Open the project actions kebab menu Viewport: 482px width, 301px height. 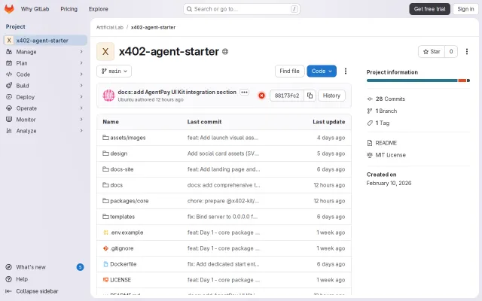(467, 52)
